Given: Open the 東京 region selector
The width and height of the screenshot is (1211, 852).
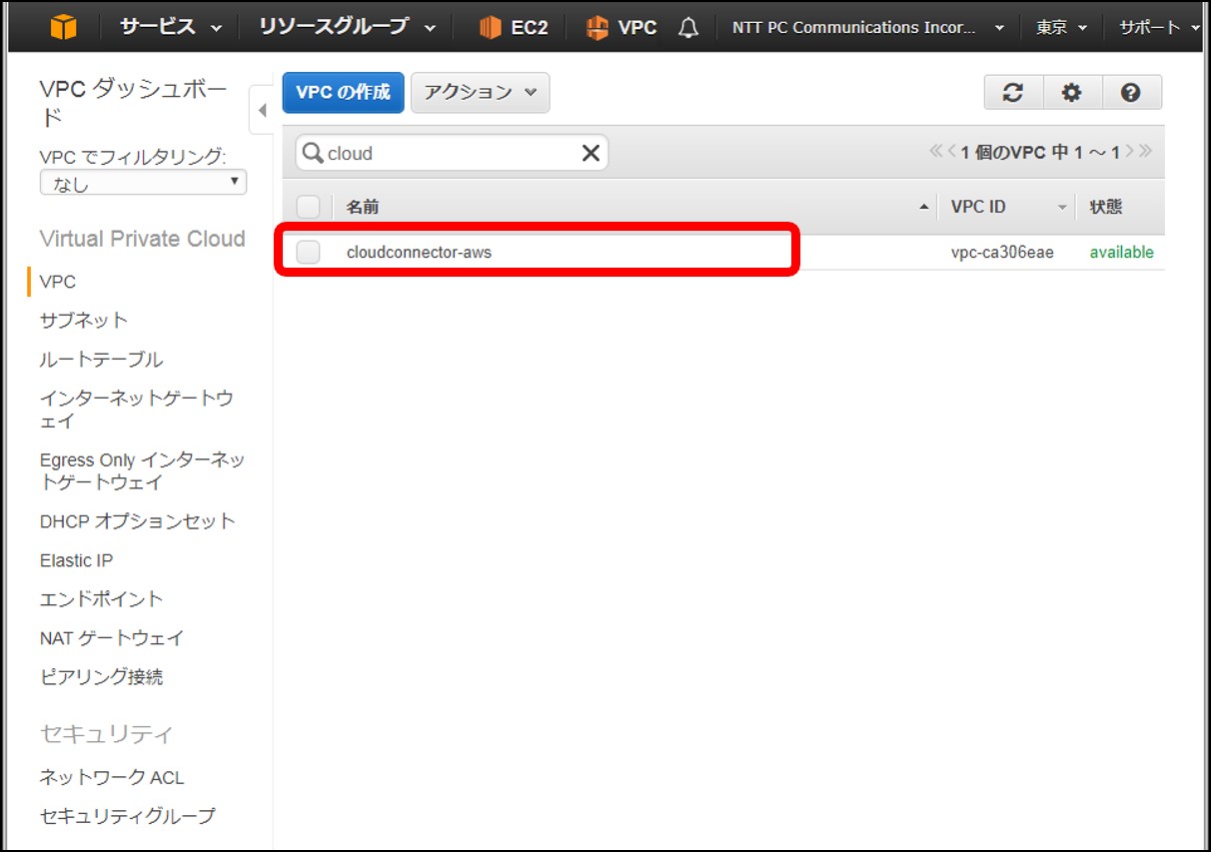Looking at the screenshot, I should point(1061,27).
